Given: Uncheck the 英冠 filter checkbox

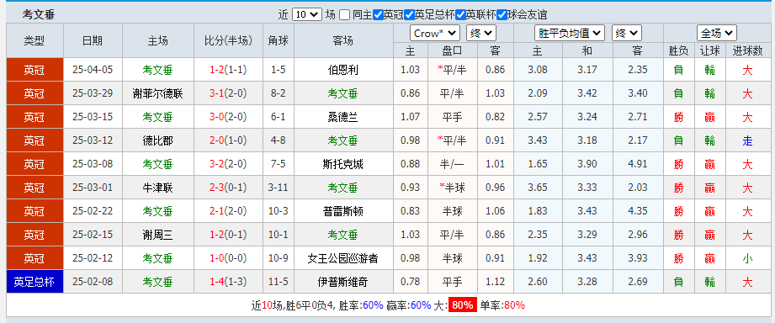Looking at the screenshot, I should (x=378, y=15).
